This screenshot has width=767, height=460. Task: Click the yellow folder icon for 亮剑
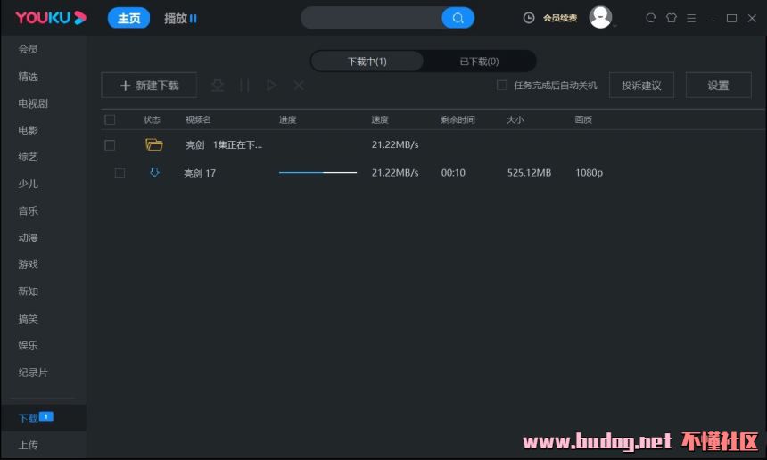tap(154, 144)
